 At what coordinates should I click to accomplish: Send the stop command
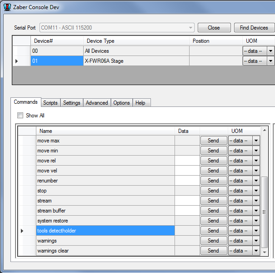tap(214, 191)
